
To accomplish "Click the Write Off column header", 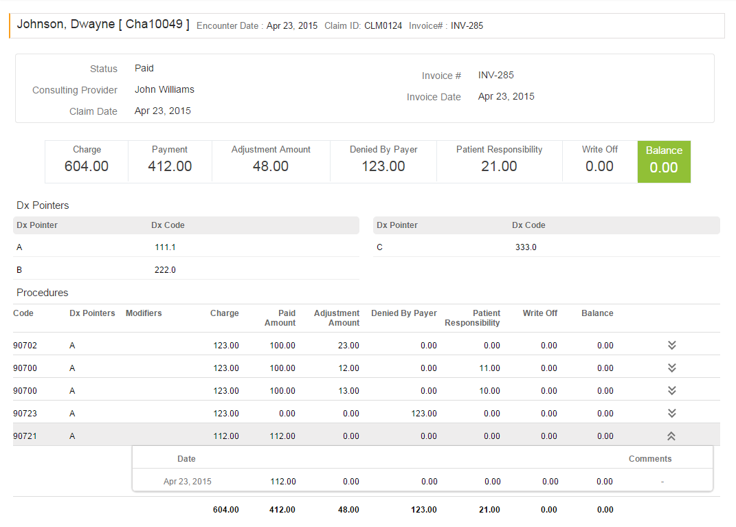I will tap(540, 313).
